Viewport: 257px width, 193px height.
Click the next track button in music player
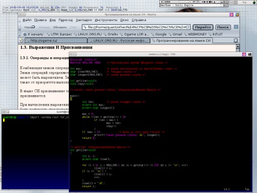[212, 2]
